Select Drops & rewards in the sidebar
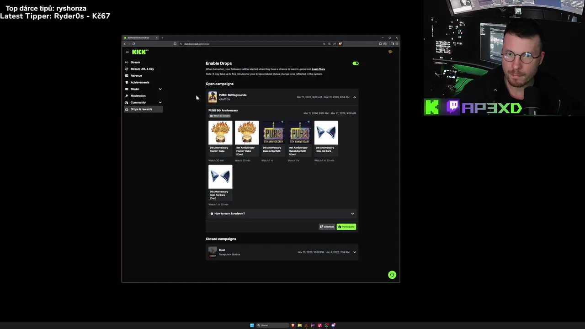This screenshot has width=585, height=329. (144, 109)
